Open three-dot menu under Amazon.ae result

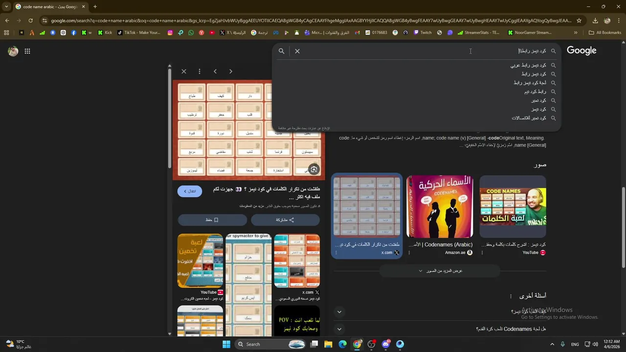point(409,253)
